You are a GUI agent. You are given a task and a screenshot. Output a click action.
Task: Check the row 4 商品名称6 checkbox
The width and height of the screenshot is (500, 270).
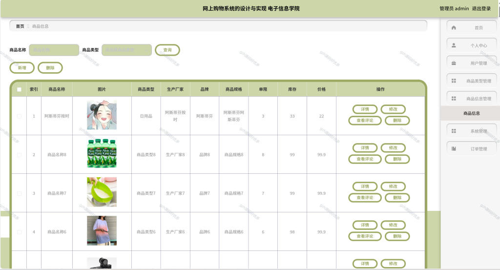point(19,232)
